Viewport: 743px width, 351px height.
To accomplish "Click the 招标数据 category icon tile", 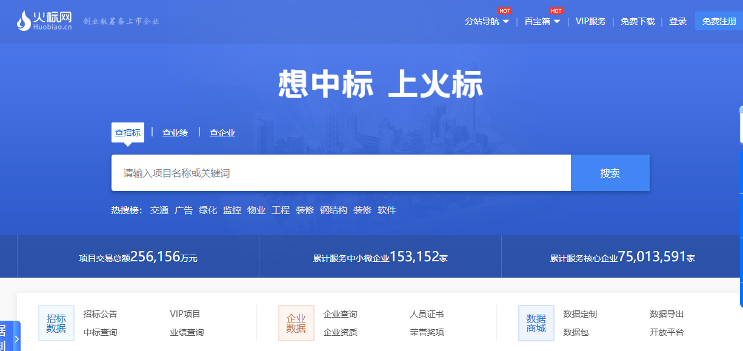I will click(x=56, y=323).
